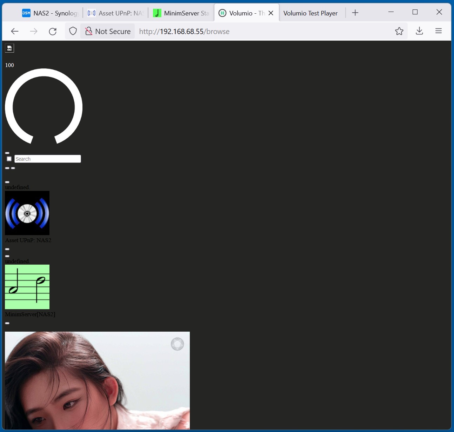Open a new browser tab
Screen dimensions: 454x432
point(355,13)
